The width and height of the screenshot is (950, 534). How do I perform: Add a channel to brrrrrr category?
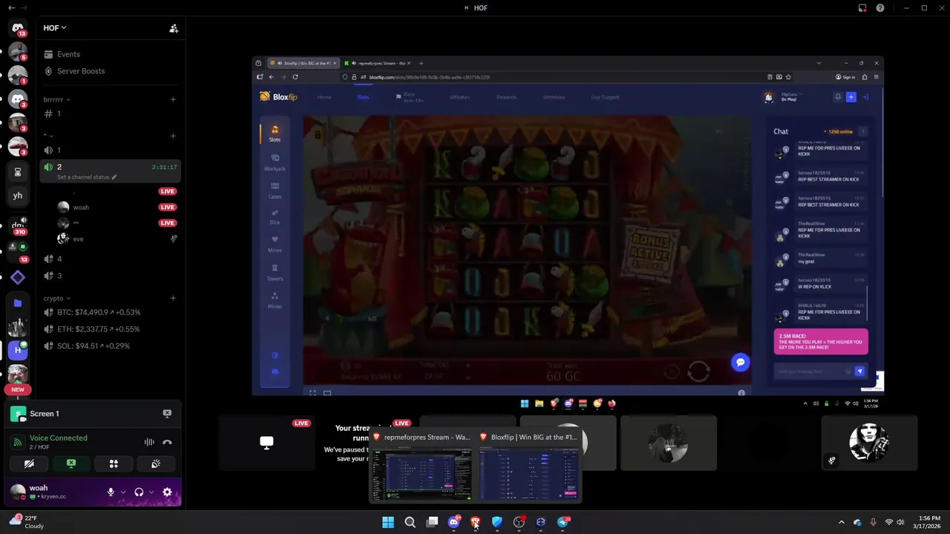pyautogui.click(x=173, y=99)
